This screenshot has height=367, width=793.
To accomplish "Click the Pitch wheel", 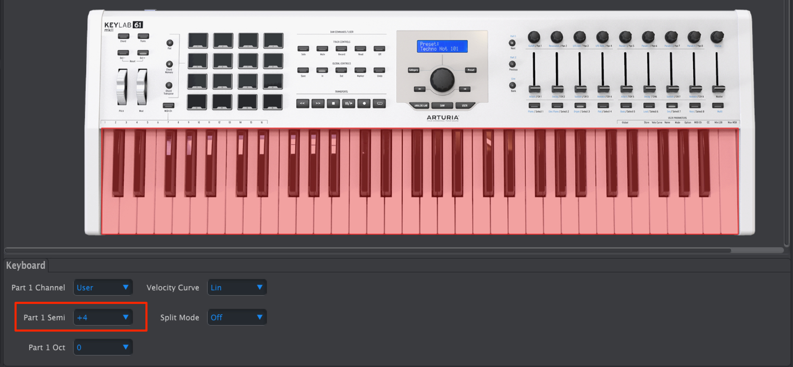I will tap(122, 87).
